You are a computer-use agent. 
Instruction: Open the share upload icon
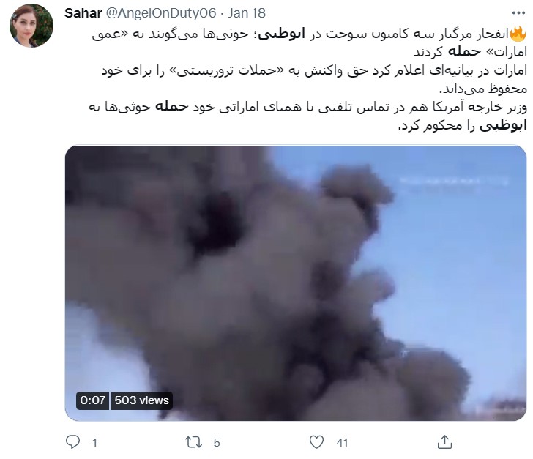point(444,441)
